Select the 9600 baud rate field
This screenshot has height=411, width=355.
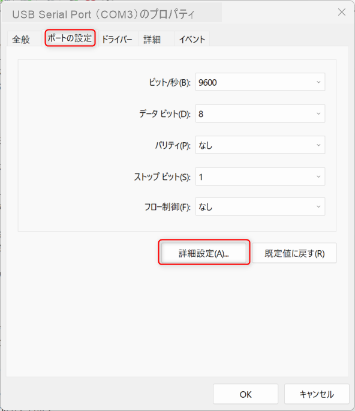click(x=260, y=82)
